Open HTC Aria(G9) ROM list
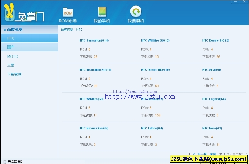This screenshot has height=164, width=249. [x=211, y=70]
